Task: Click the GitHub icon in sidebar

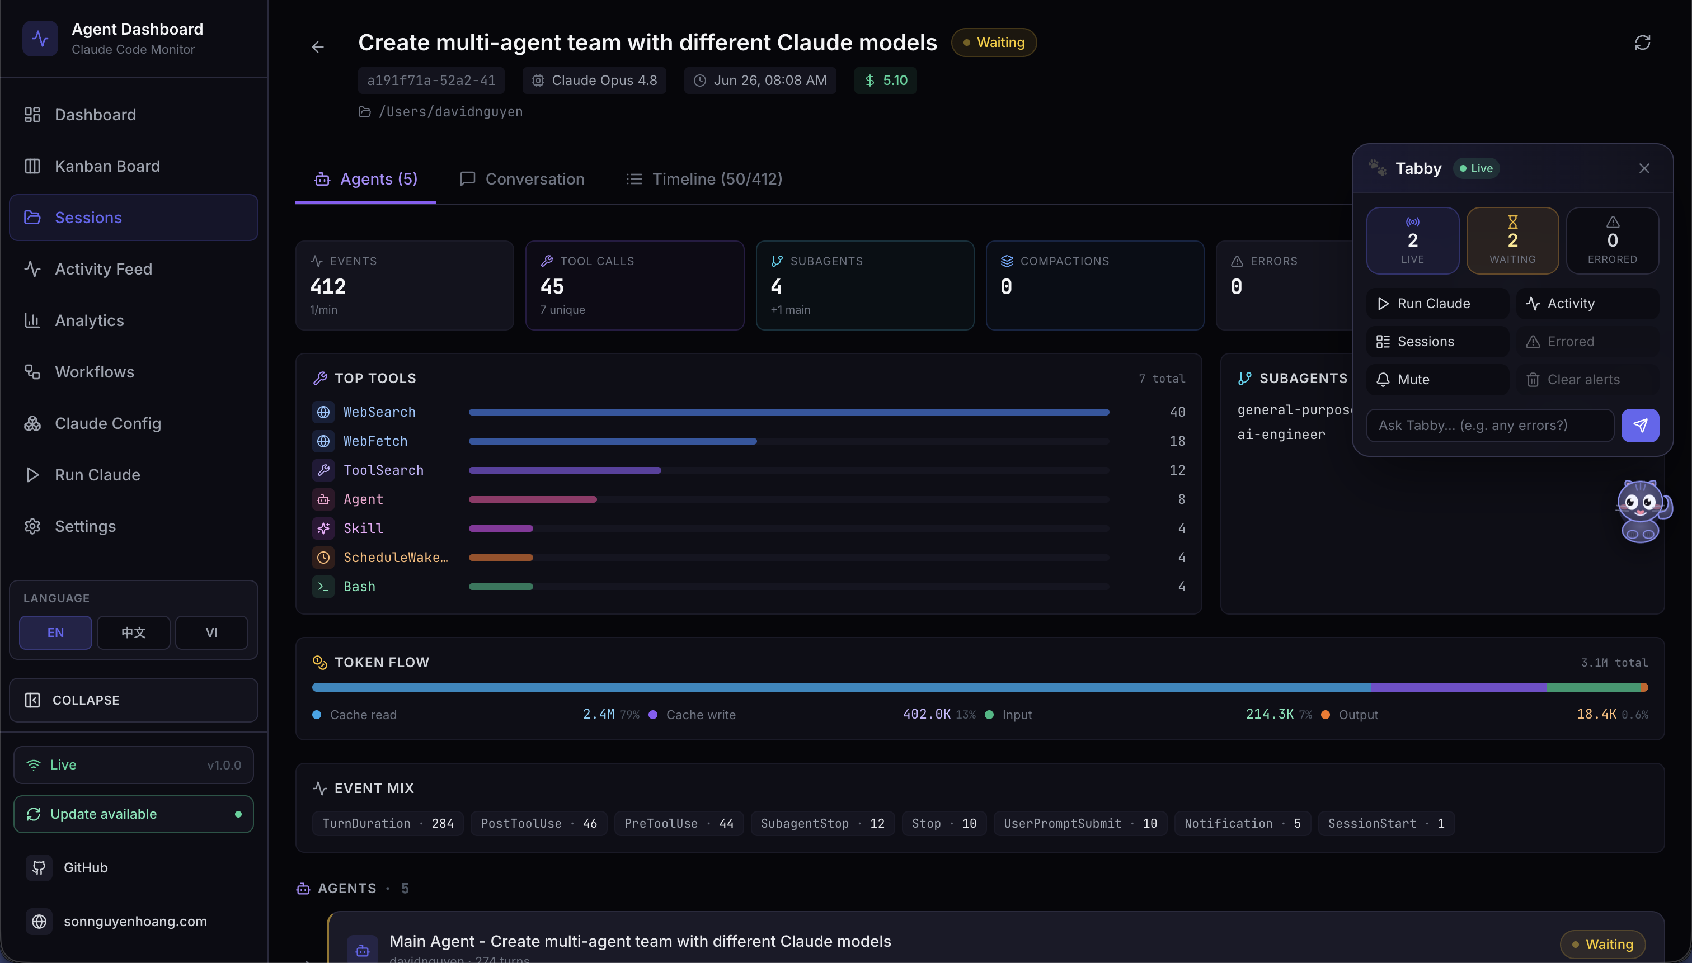Action: (x=39, y=868)
